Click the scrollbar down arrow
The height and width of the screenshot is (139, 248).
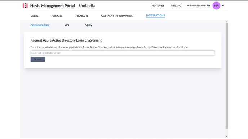[227, 137]
